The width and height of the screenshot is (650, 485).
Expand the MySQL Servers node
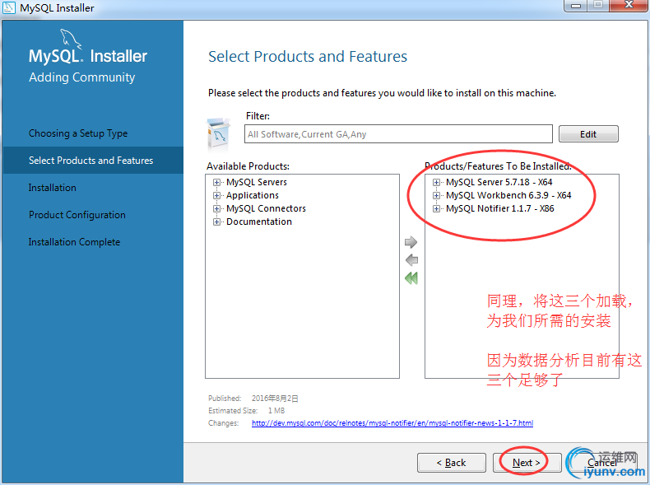click(216, 182)
